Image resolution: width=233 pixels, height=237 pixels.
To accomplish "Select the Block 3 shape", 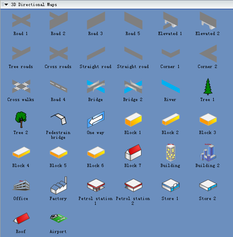I will click(208, 120).
